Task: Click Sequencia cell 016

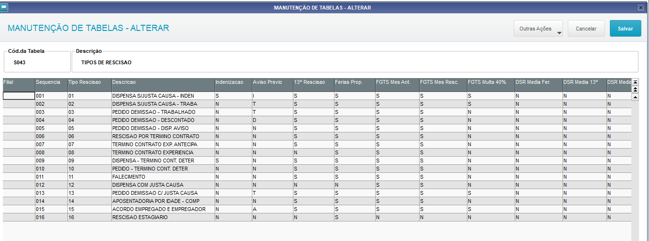Action: pos(51,217)
